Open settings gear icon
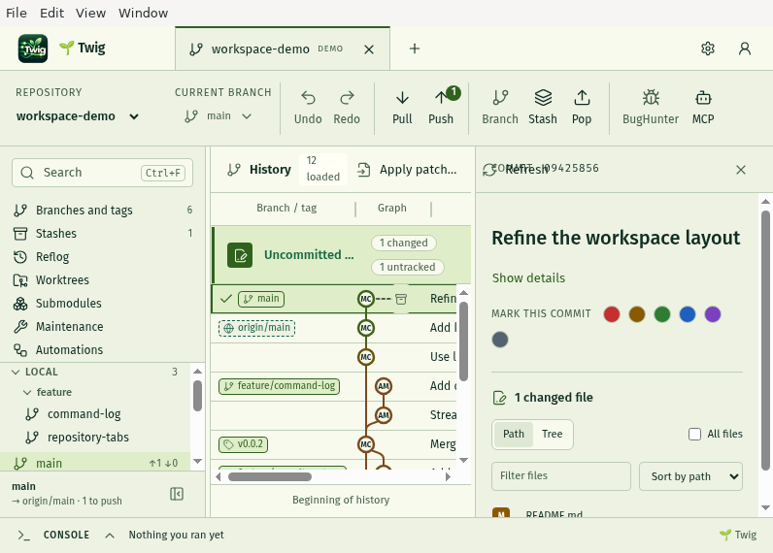This screenshot has width=773, height=553. [708, 49]
